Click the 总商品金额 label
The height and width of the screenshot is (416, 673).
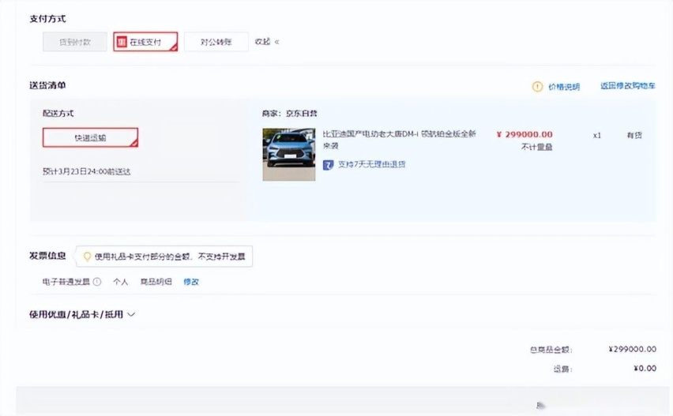pos(551,350)
